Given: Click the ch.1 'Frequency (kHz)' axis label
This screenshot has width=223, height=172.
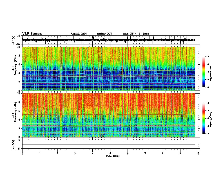Looking at the screenshot, I should coord(15,65).
